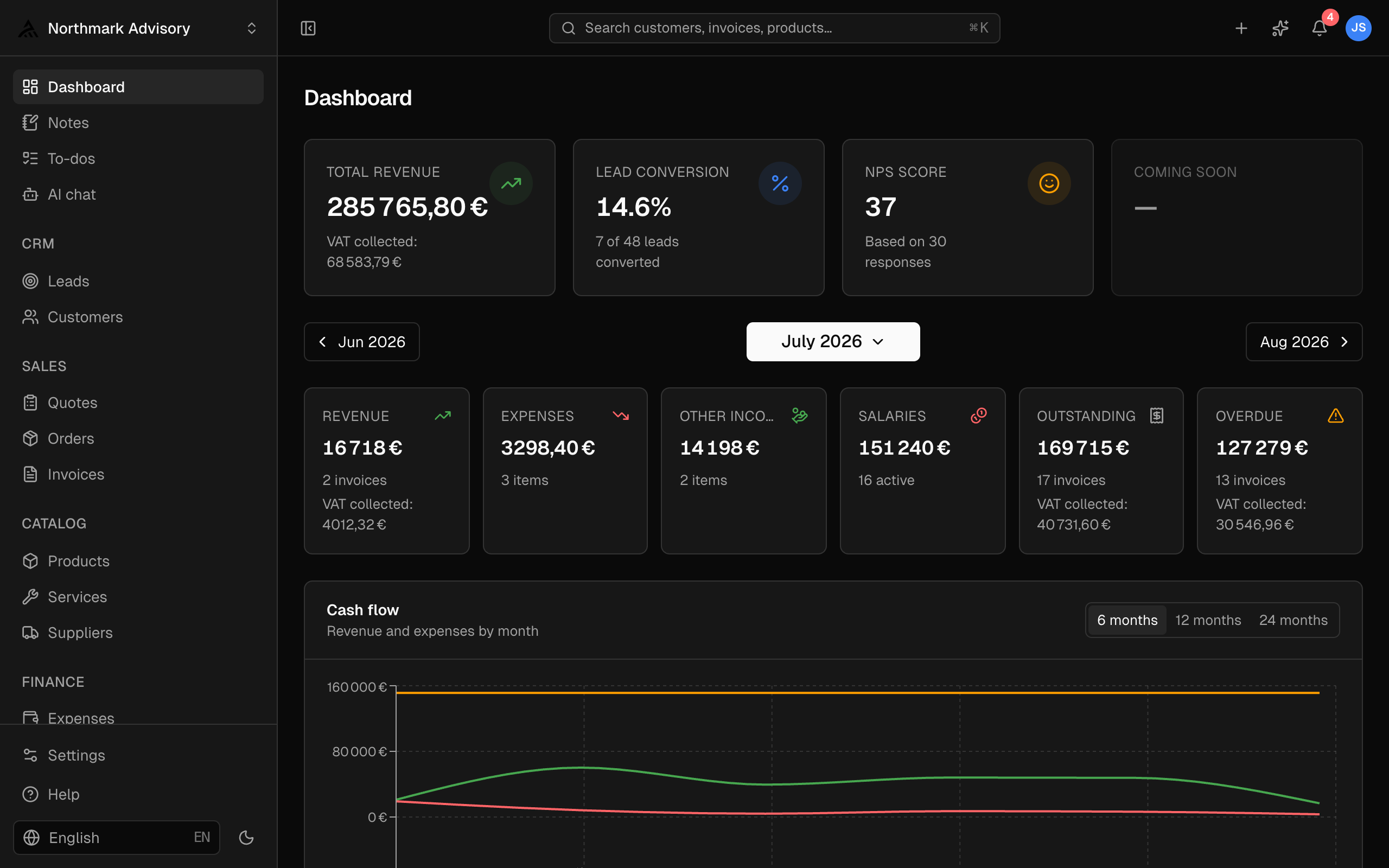
Task: Open To-dos in the sidebar
Action: 138,158
